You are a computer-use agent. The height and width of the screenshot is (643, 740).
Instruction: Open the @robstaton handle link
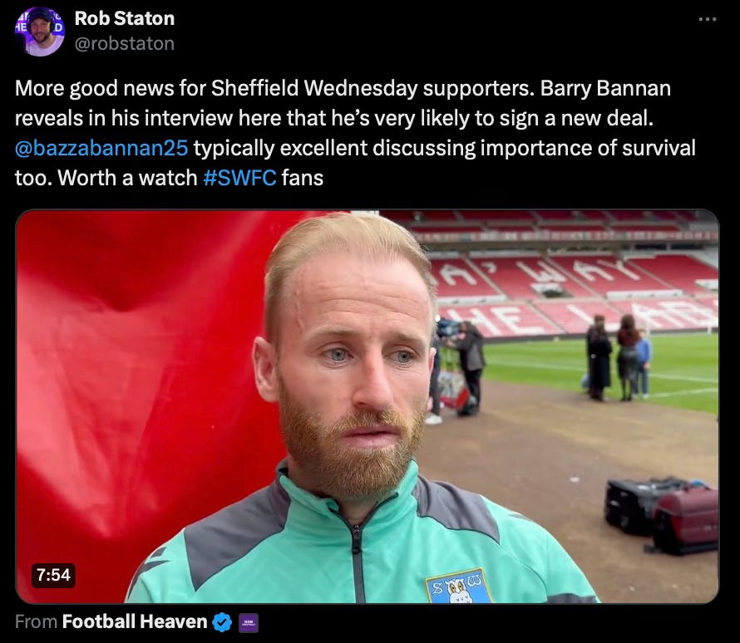pos(125,43)
